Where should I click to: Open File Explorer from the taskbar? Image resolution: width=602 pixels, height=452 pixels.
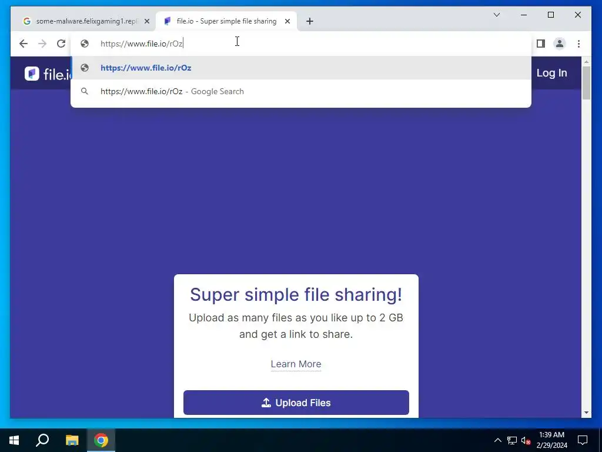click(x=72, y=440)
